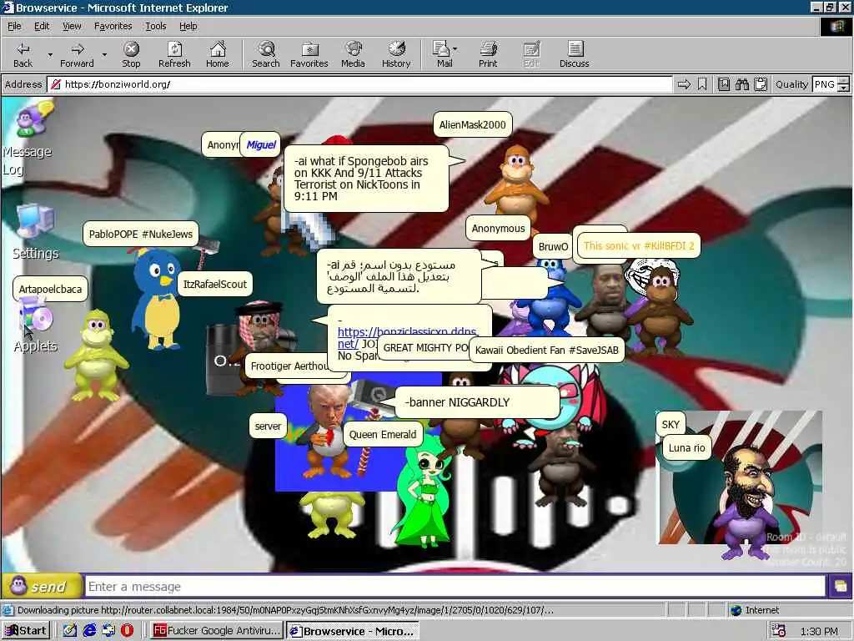Click the clipboard icon before Quality

[761, 84]
